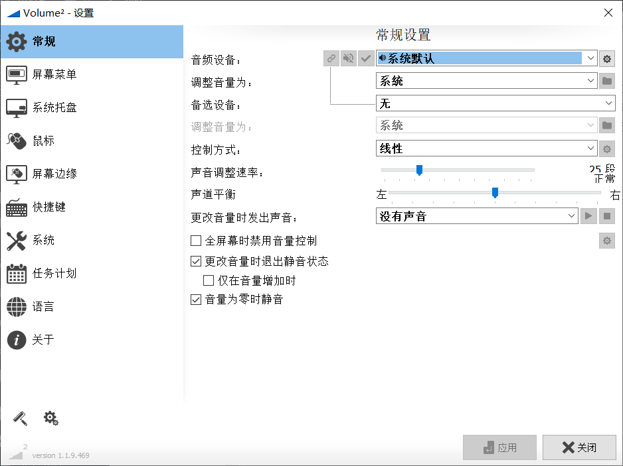
Task: Tick the 仅在音量增加时 checkbox
Action: tap(209, 280)
